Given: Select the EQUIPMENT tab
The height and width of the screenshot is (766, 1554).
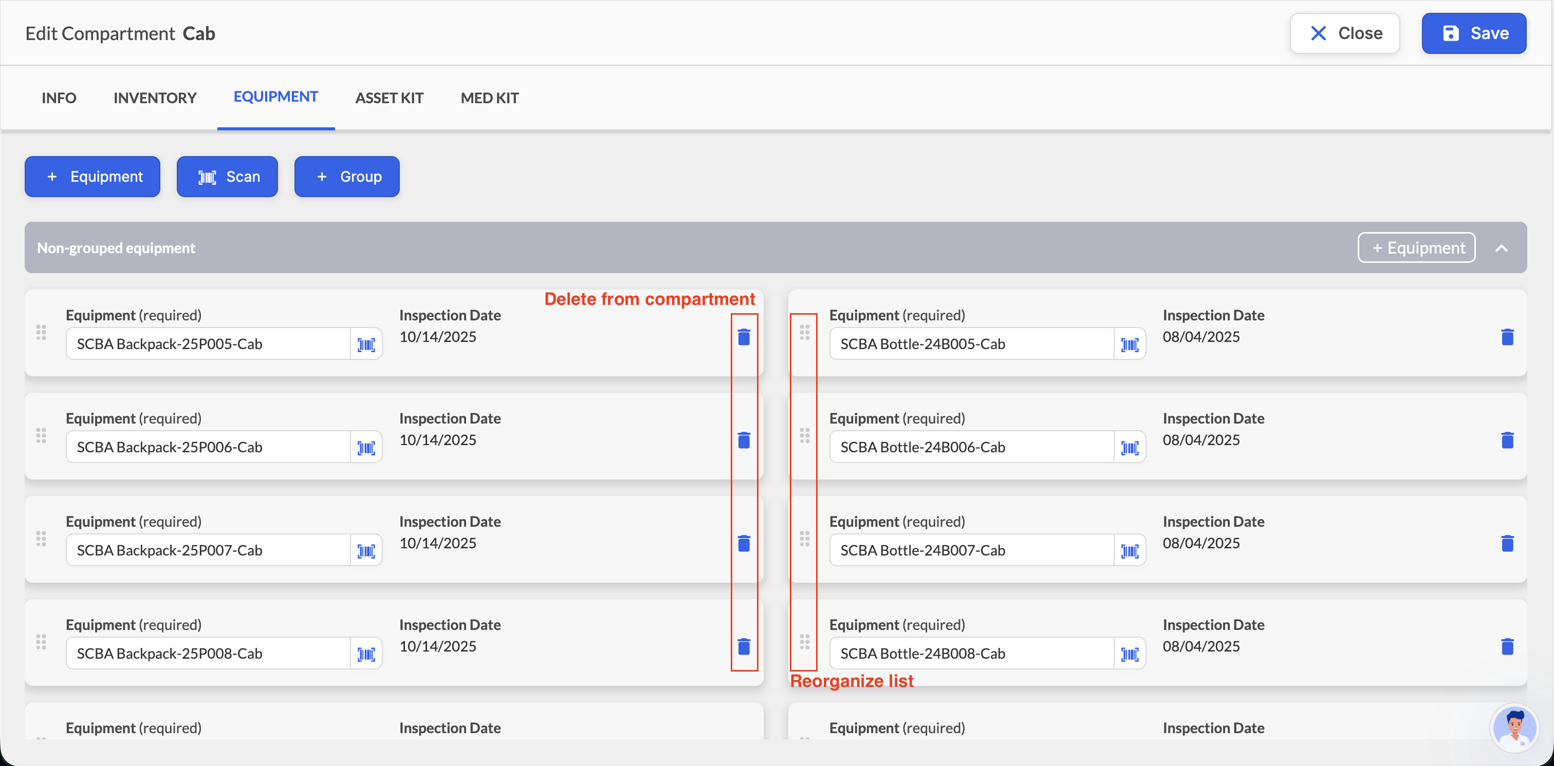Looking at the screenshot, I should [275, 97].
